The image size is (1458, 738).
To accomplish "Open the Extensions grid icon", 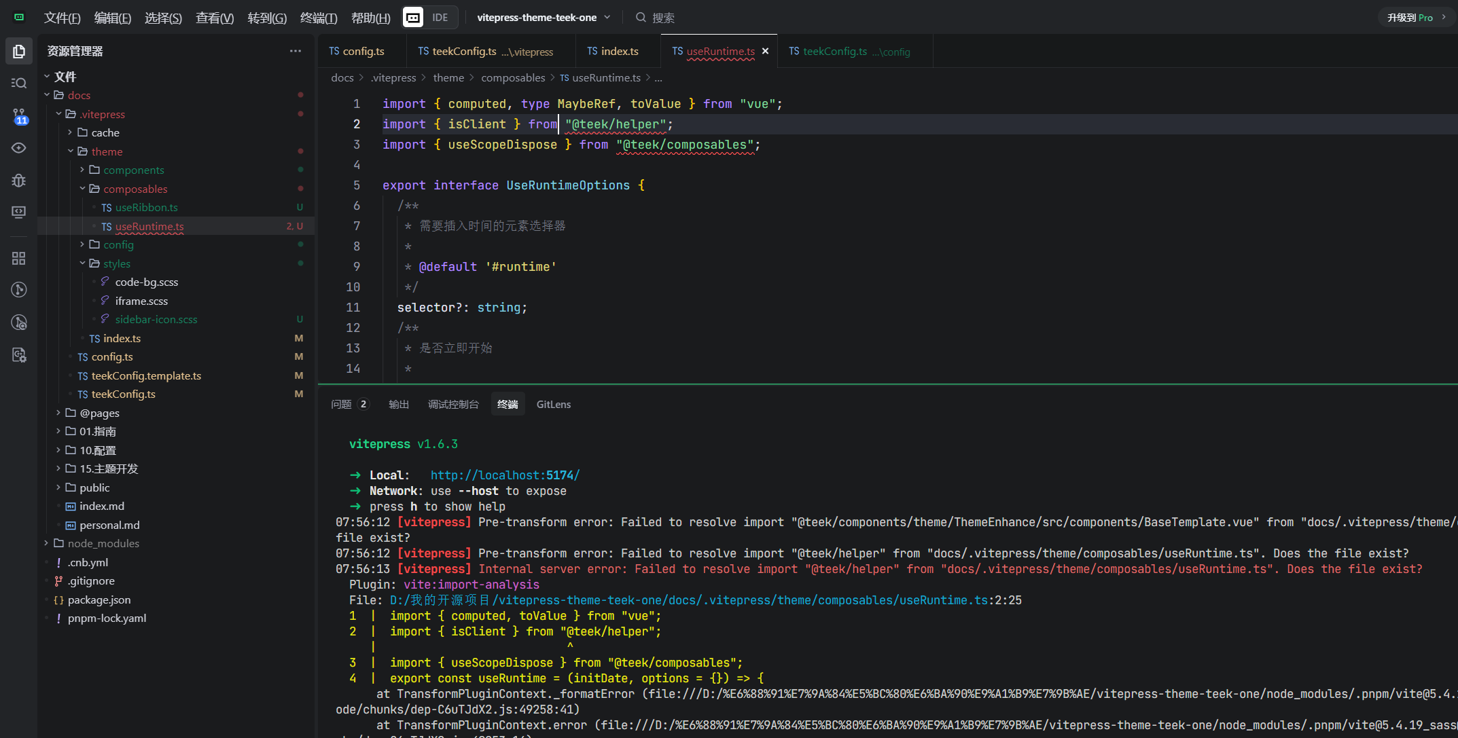I will click(x=19, y=258).
